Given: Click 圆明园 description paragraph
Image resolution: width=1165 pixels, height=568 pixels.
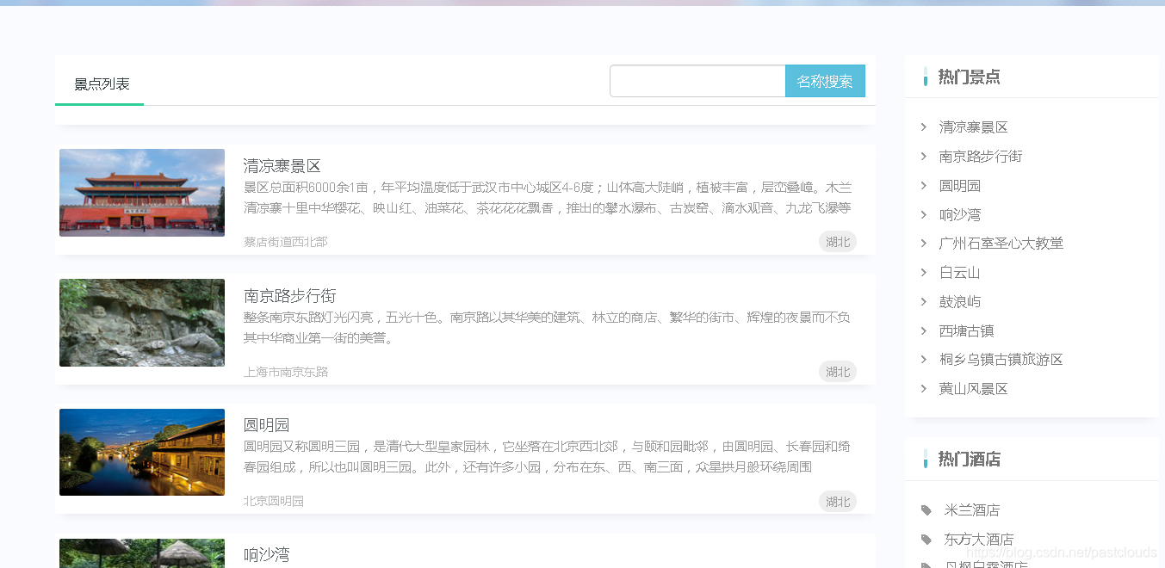Looking at the screenshot, I should coord(548,457).
